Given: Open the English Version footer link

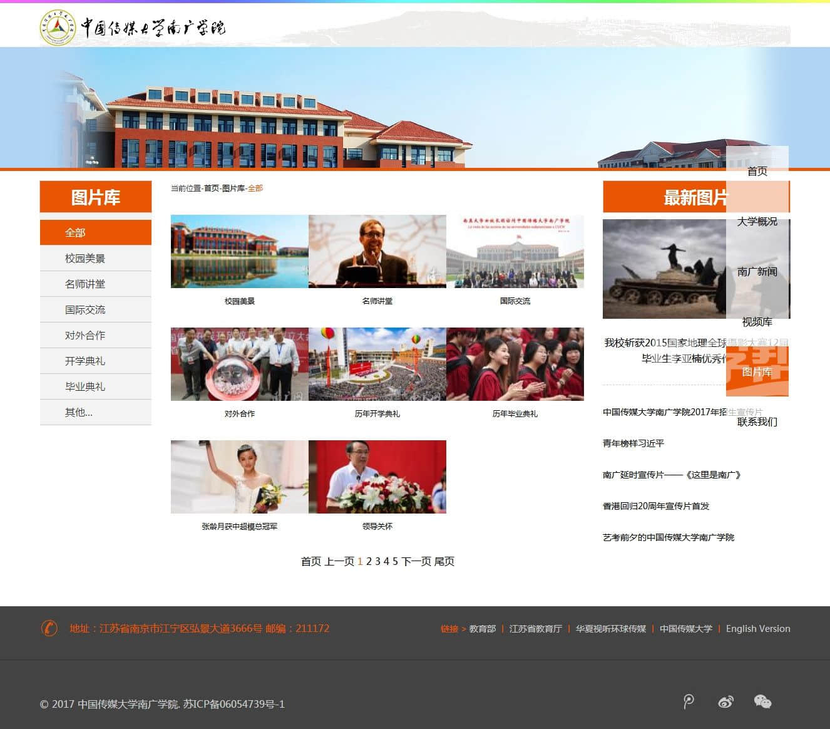Looking at the screenshot, I should (x=757, y=629).
